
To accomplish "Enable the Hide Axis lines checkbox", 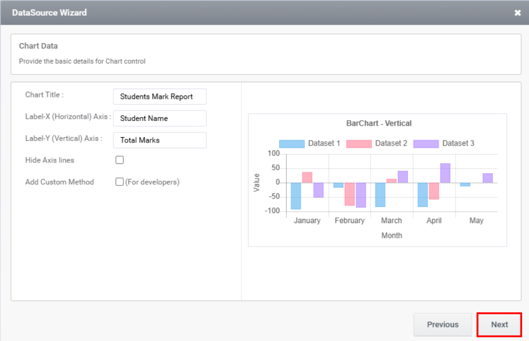I will coord(120,160).
